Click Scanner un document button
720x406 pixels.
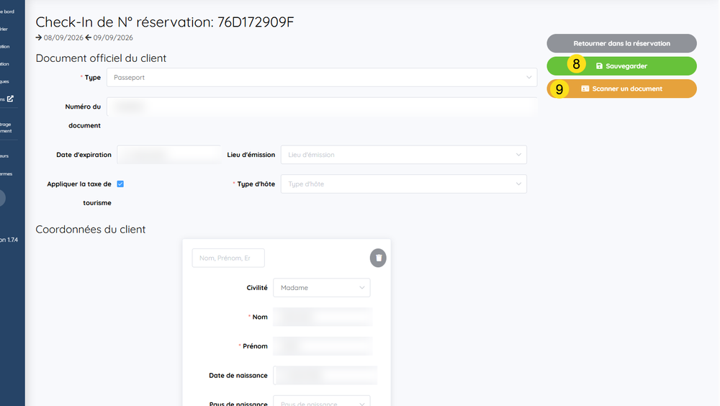621,89
